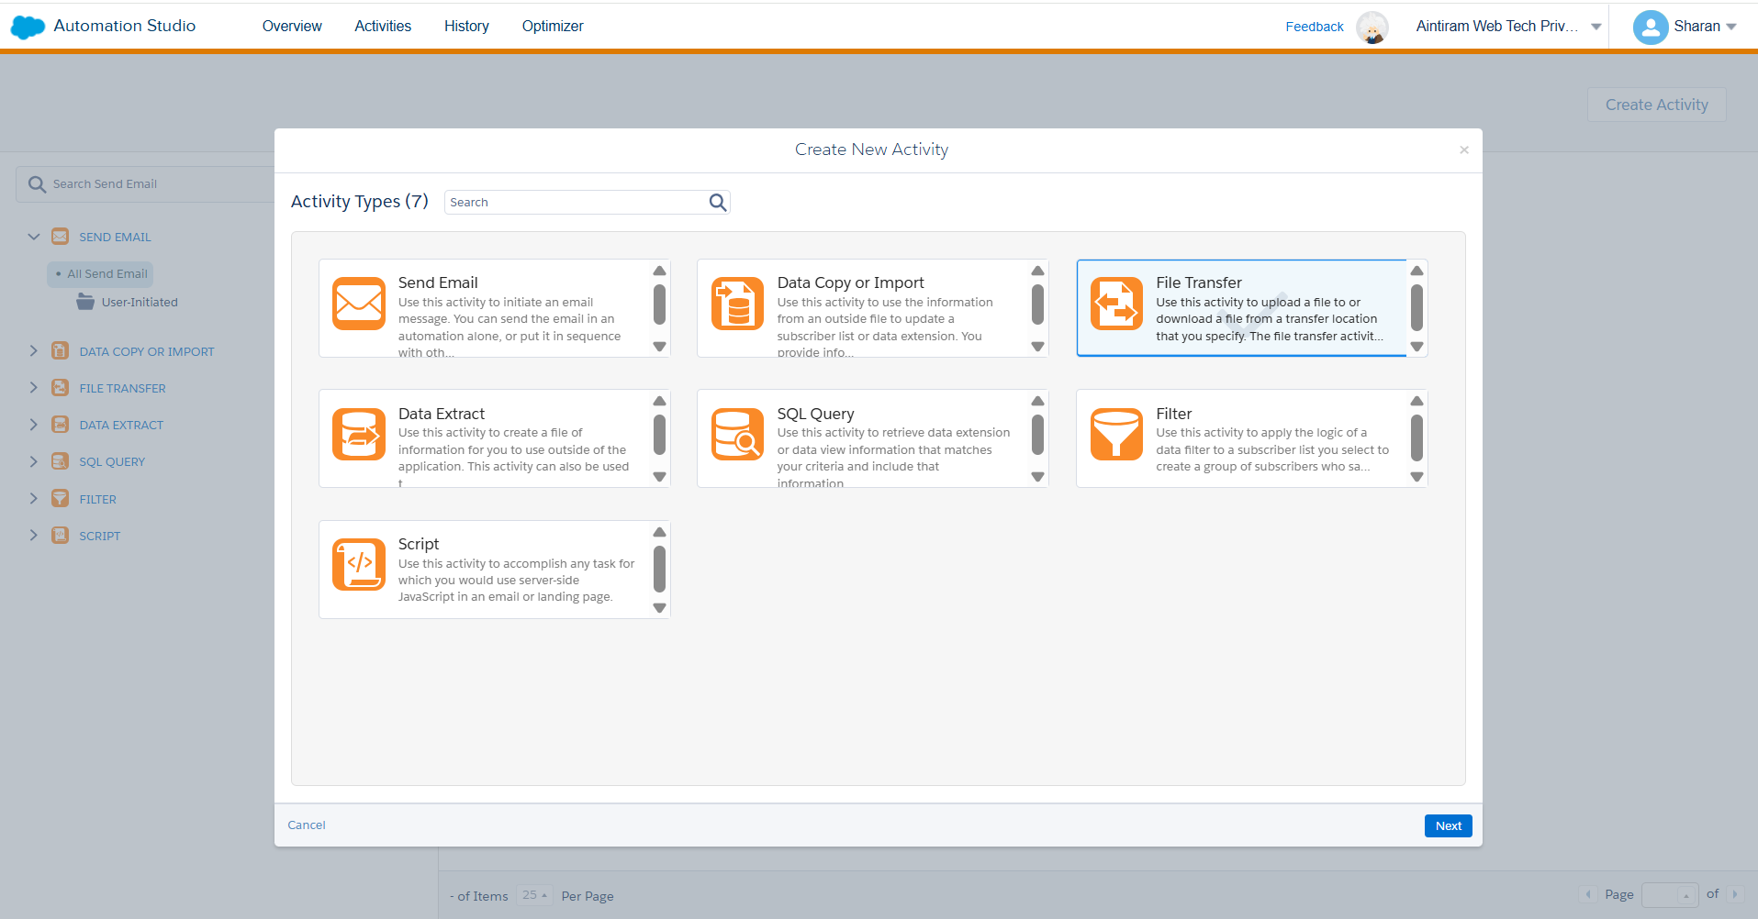Click the Activity Types search field
This screenshot has width=1758, height=919.
pos(576,203)
